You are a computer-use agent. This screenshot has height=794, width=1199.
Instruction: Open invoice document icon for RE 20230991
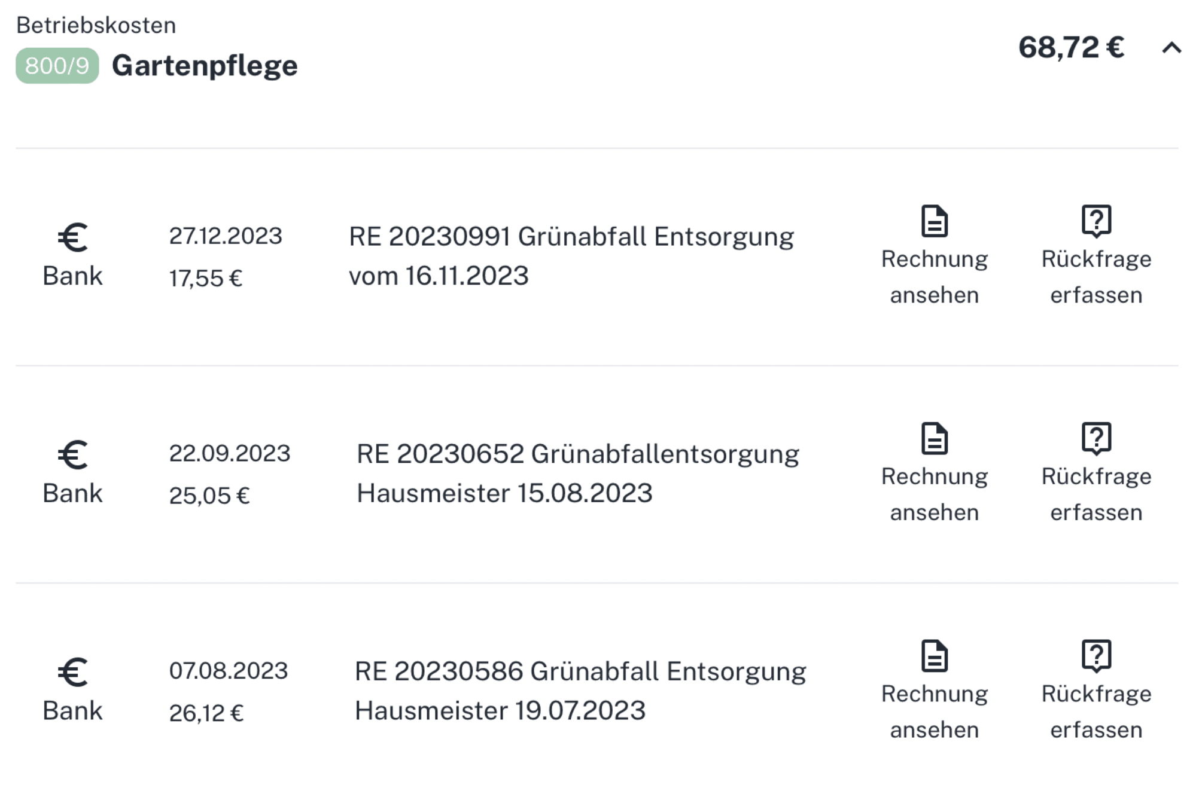click(x=935, y=221)
